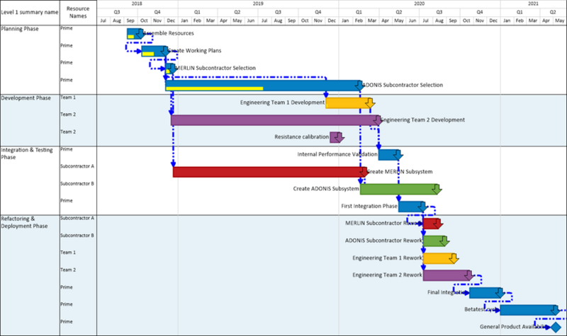
Task: Click the Engineering Team 2 Rework label
Action: (387, 275)
